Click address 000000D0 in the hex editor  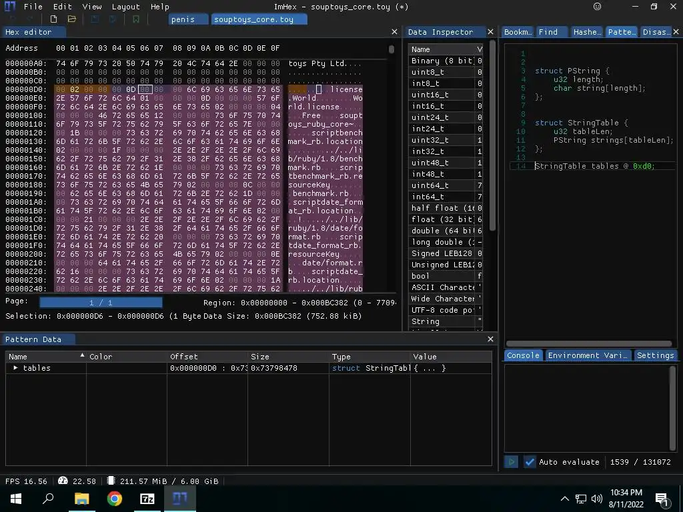point(26,89)
